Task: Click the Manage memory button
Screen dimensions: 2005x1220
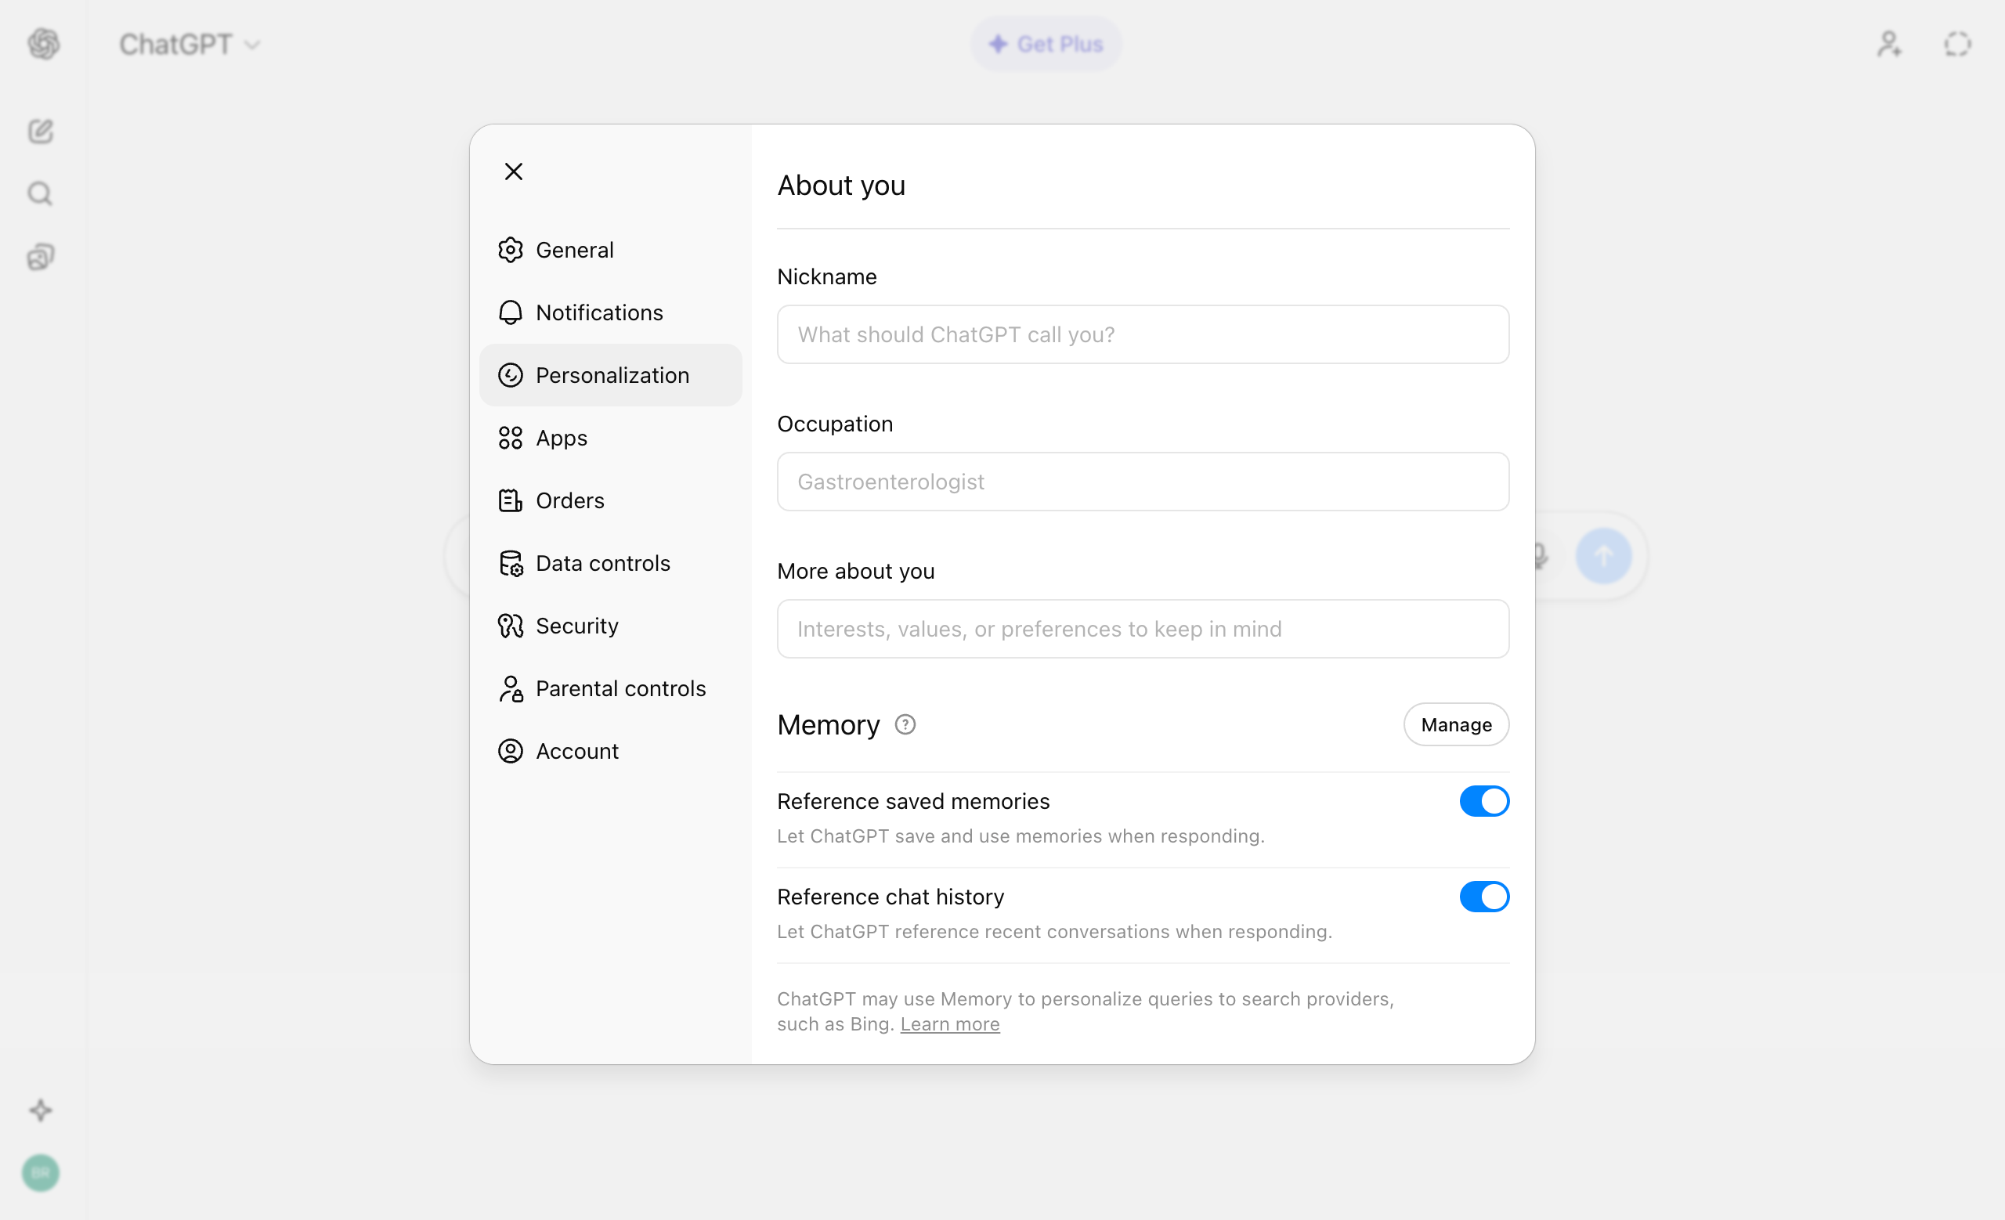Action: click(x=1456, y=724)
